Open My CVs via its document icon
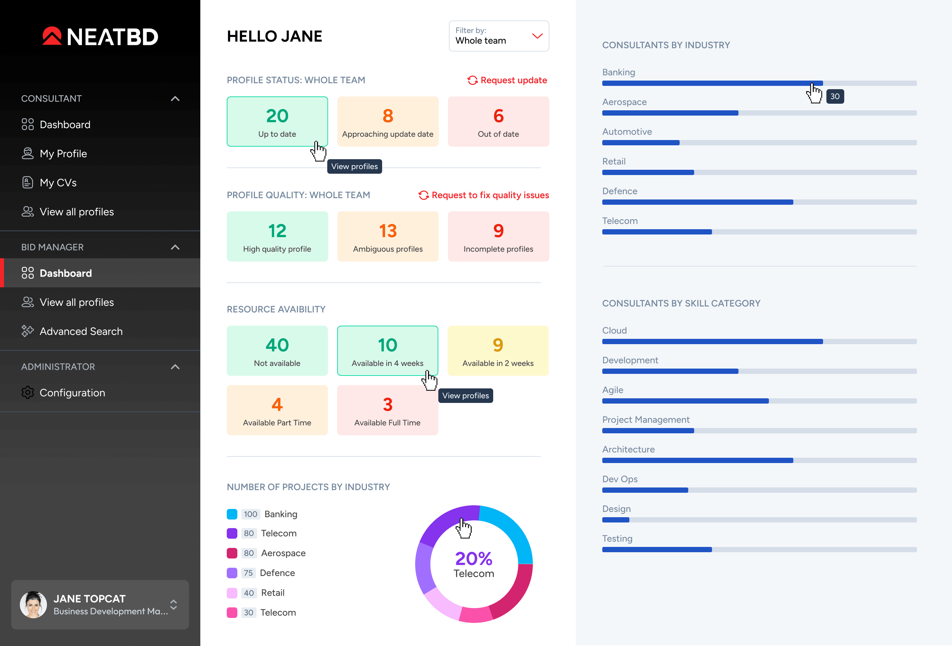Screen dimensions: 952x646 (x=27, y=182)
